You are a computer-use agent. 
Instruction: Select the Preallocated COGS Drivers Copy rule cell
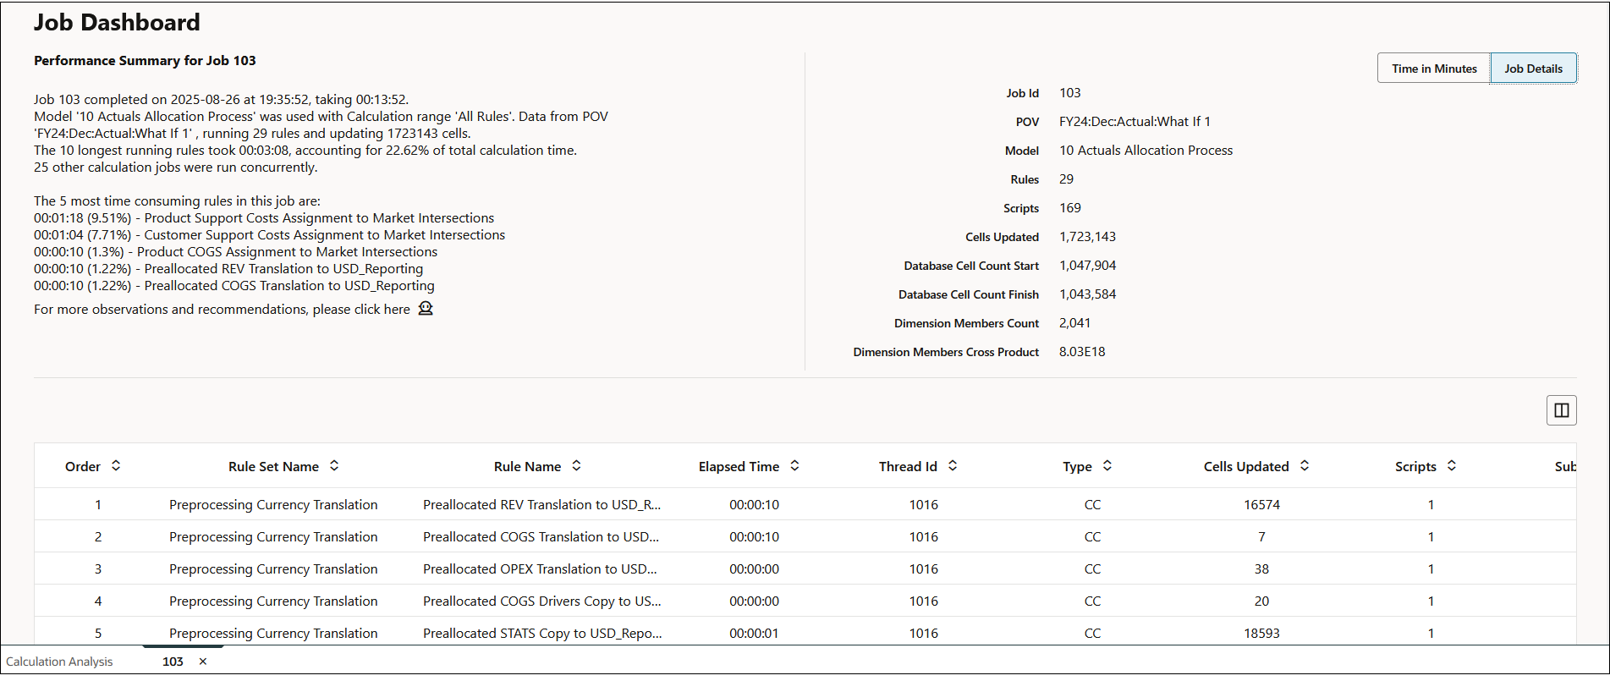tap(542, 601)
